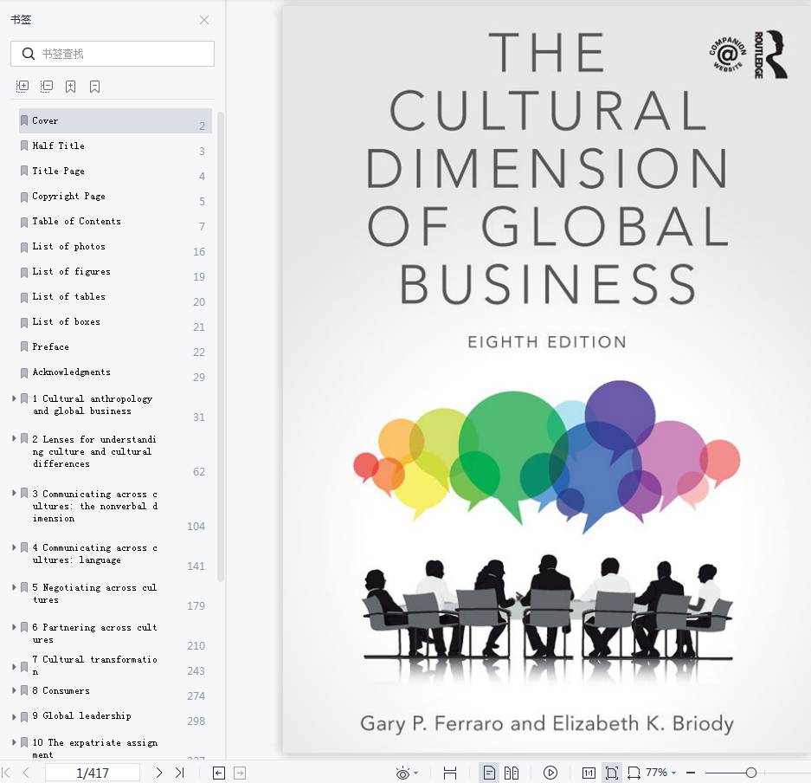The width and height of the screenshot is (811, 783).
Task: Expand chapter 3 nonverbal dimension bookmark
Action: click(x=14, y=493)
